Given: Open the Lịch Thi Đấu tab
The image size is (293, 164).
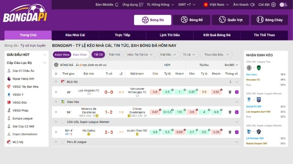Looking at the screenshot, I should (170, 35).
